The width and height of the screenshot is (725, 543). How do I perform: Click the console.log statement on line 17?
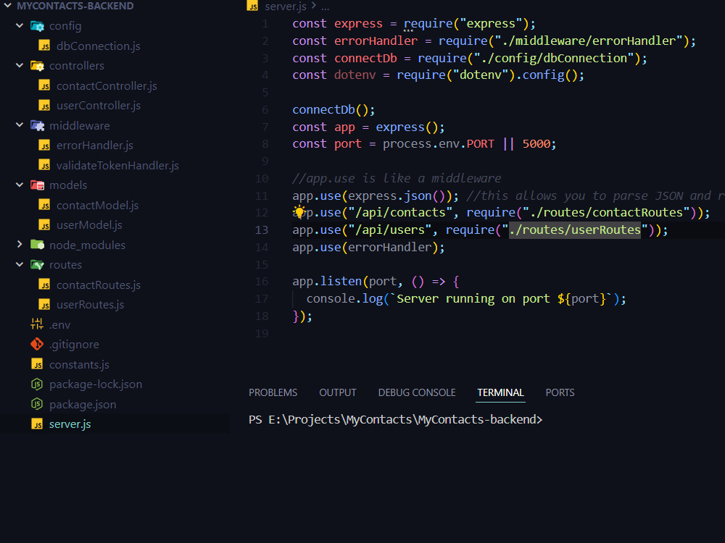[x=466, y=299]
